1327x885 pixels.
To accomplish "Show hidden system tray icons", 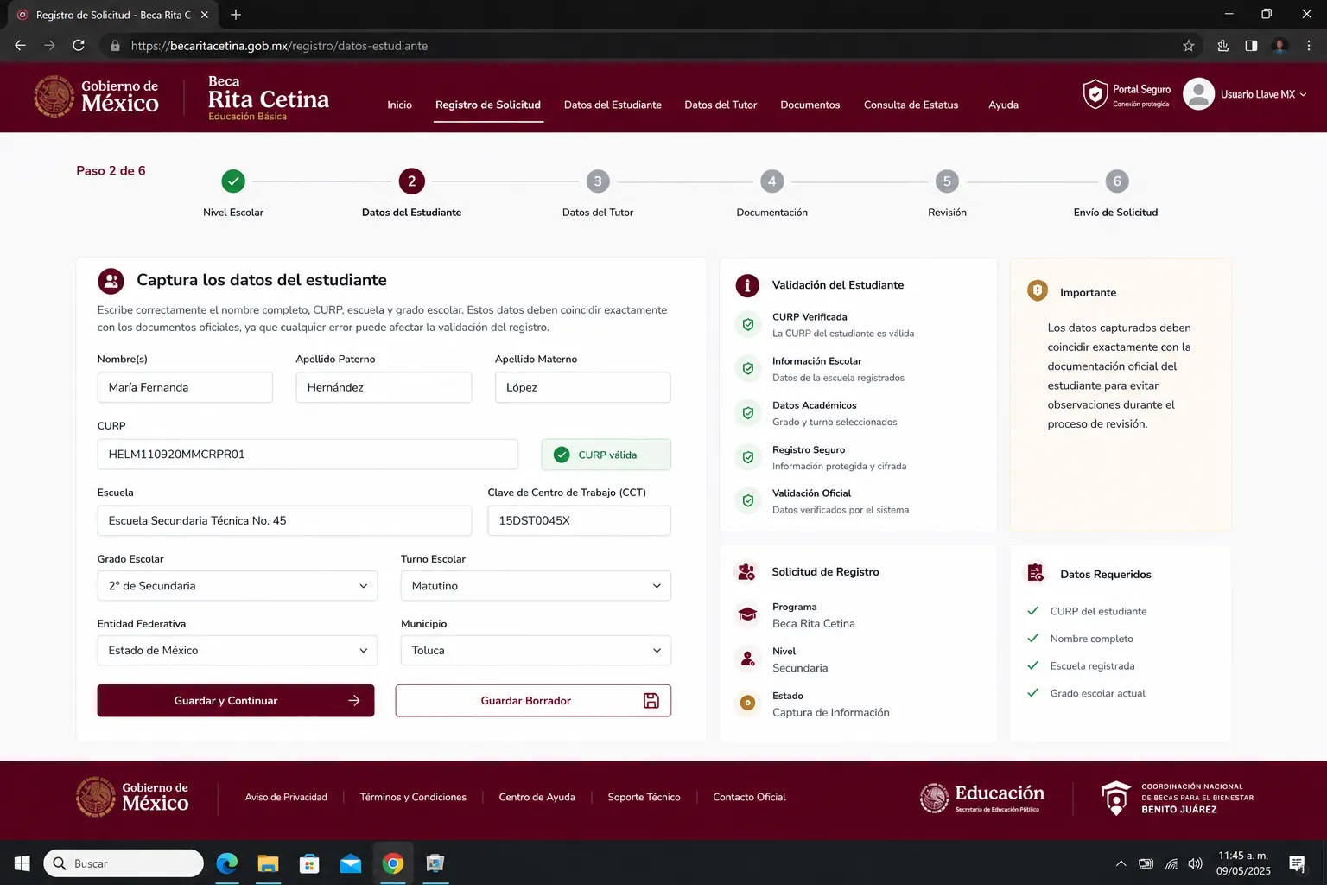I will pos(1121,863).
